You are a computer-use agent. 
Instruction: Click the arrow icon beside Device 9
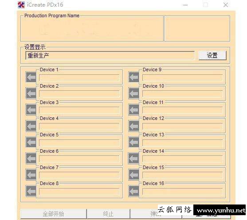click(134, 77)
